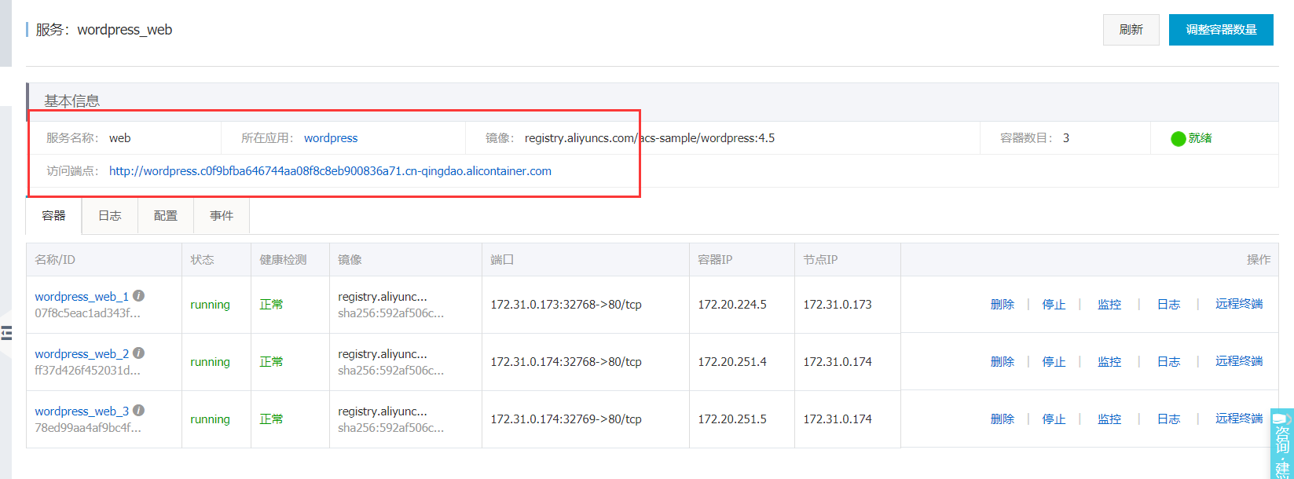Click info icon beside wordpress_web_3

(138, 411)
